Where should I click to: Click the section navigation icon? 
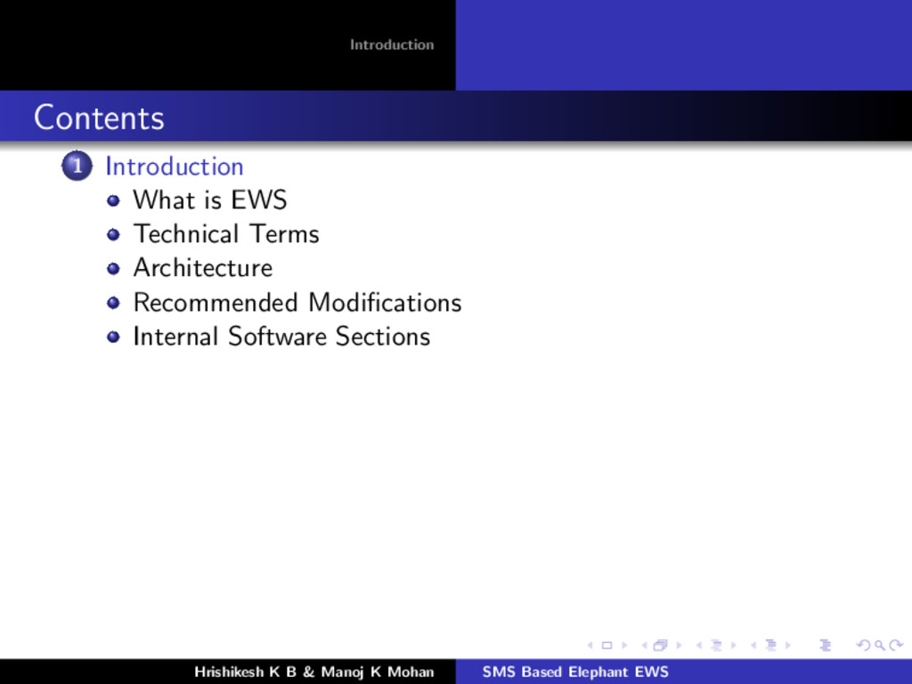pyautogui.click(x=771, y=645)
